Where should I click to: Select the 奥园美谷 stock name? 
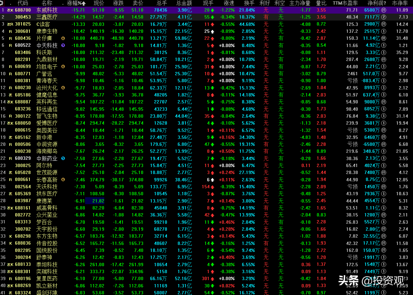47,130
